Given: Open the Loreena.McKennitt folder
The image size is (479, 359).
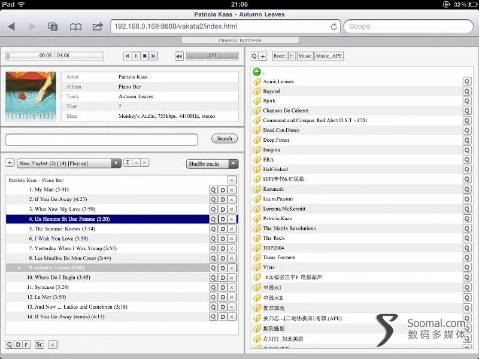Looking at the screenshot, I should tap(284, 208).
